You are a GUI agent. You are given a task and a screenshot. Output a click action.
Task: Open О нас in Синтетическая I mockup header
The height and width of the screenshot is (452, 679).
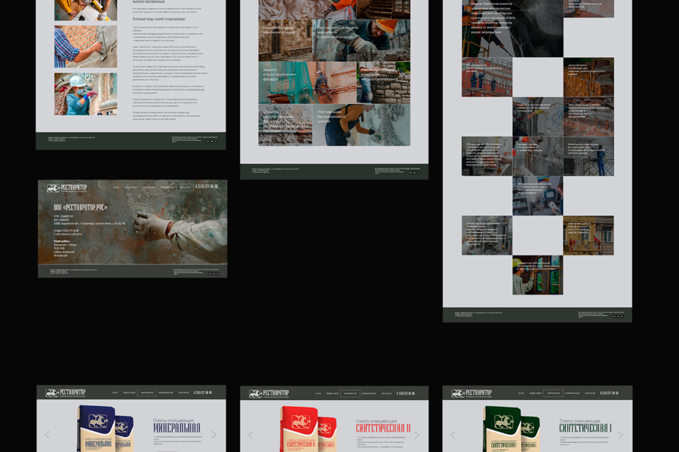coord(521,393)
